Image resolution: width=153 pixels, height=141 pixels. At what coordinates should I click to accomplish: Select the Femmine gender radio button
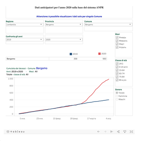(117, 96)
